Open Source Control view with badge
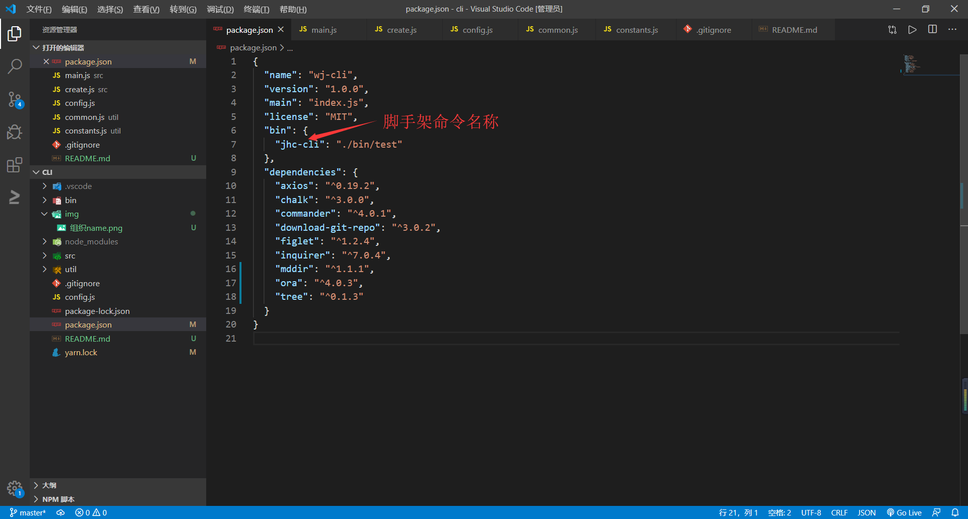The height and width of the screenshot is (519, 968). coord(15,99)
